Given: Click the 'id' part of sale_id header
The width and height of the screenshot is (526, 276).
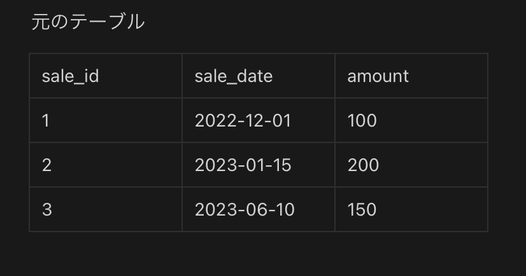Looking at the screenshot, I should click(x=92, y=76).
